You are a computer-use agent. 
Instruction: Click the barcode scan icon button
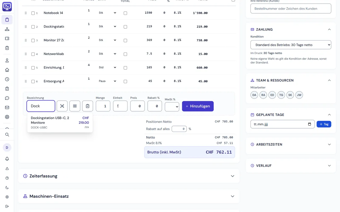click(62, 106)
